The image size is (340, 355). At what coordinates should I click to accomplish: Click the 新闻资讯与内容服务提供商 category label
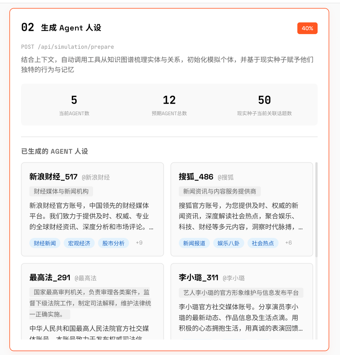point(219,191)
